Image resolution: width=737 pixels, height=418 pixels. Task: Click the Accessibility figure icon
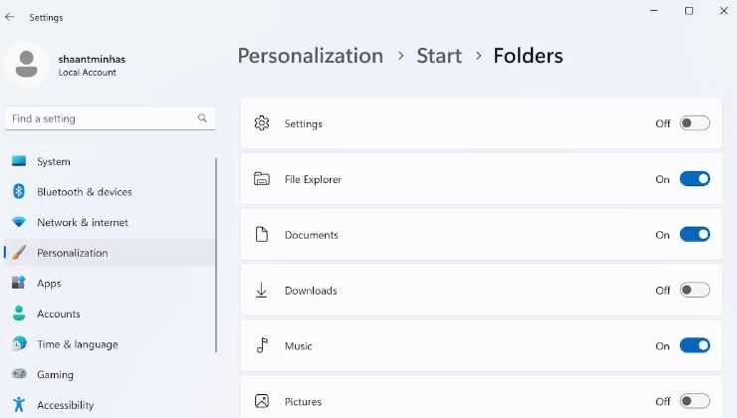click(19, 404)
